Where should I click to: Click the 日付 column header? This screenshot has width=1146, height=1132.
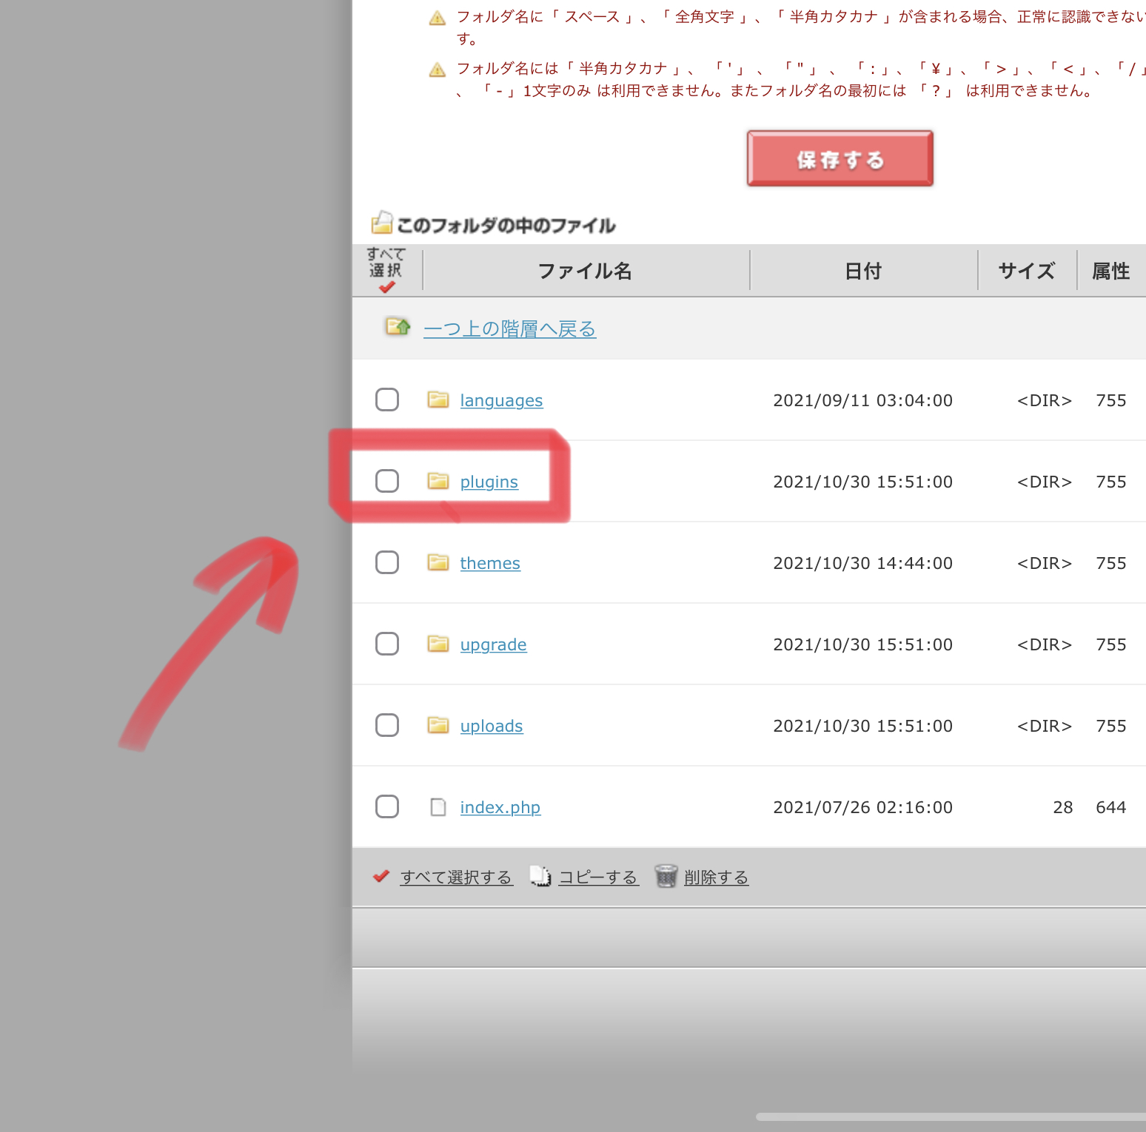click(x=863, y=272)
